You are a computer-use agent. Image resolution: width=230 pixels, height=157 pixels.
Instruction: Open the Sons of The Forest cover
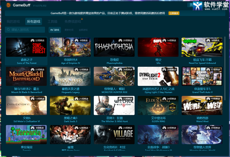coord(26,47)
